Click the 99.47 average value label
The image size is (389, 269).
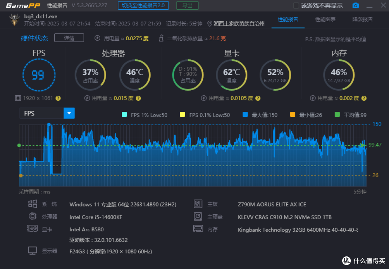[x=375, y=145]
